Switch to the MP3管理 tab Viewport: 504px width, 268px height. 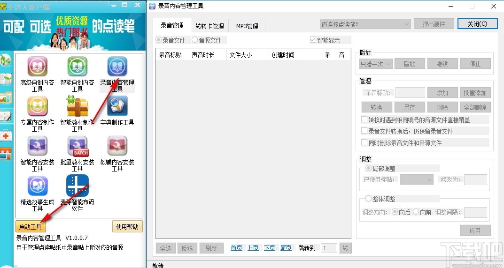click(x=247, y=26)
